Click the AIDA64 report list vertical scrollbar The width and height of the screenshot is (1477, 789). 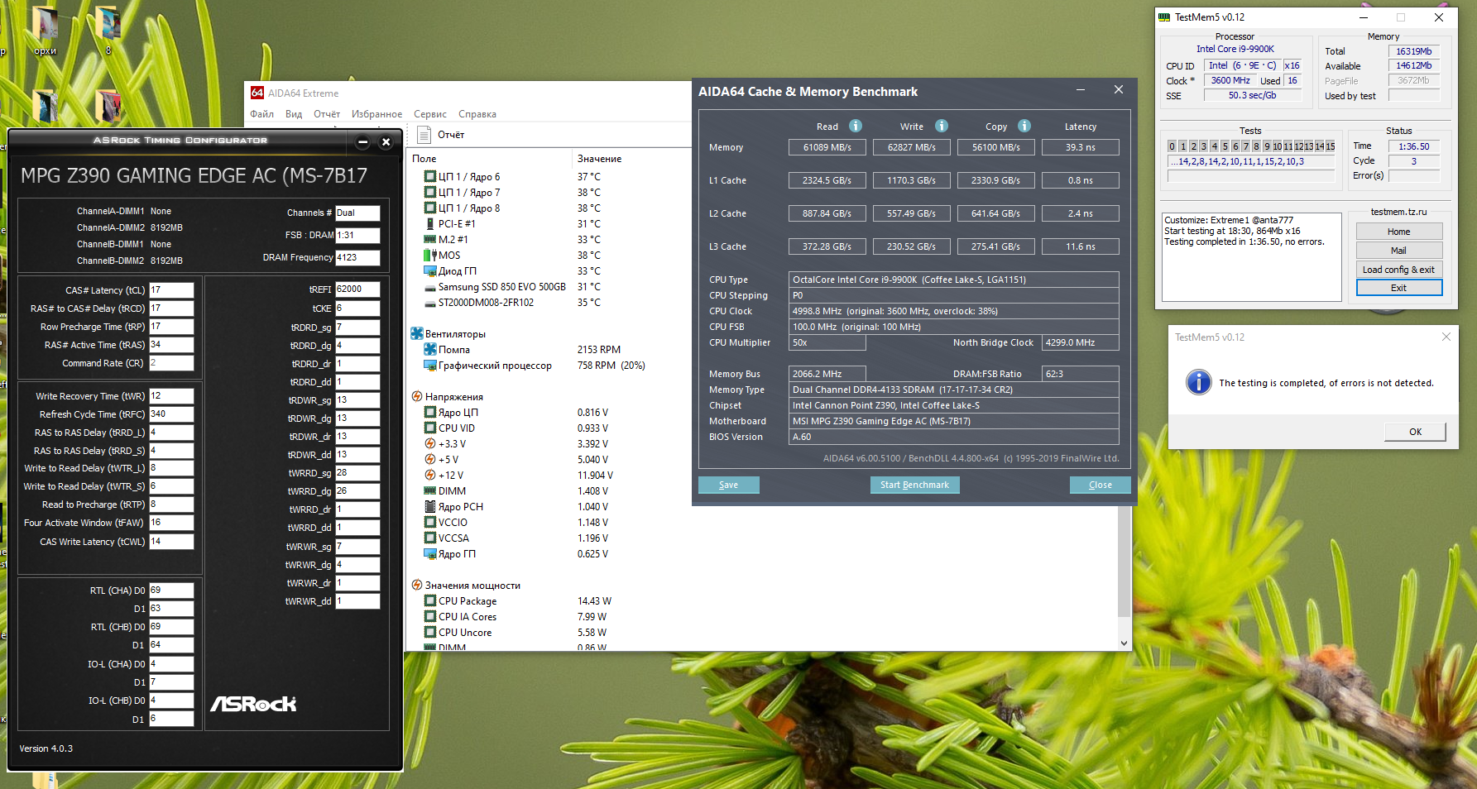(1124, 562)
